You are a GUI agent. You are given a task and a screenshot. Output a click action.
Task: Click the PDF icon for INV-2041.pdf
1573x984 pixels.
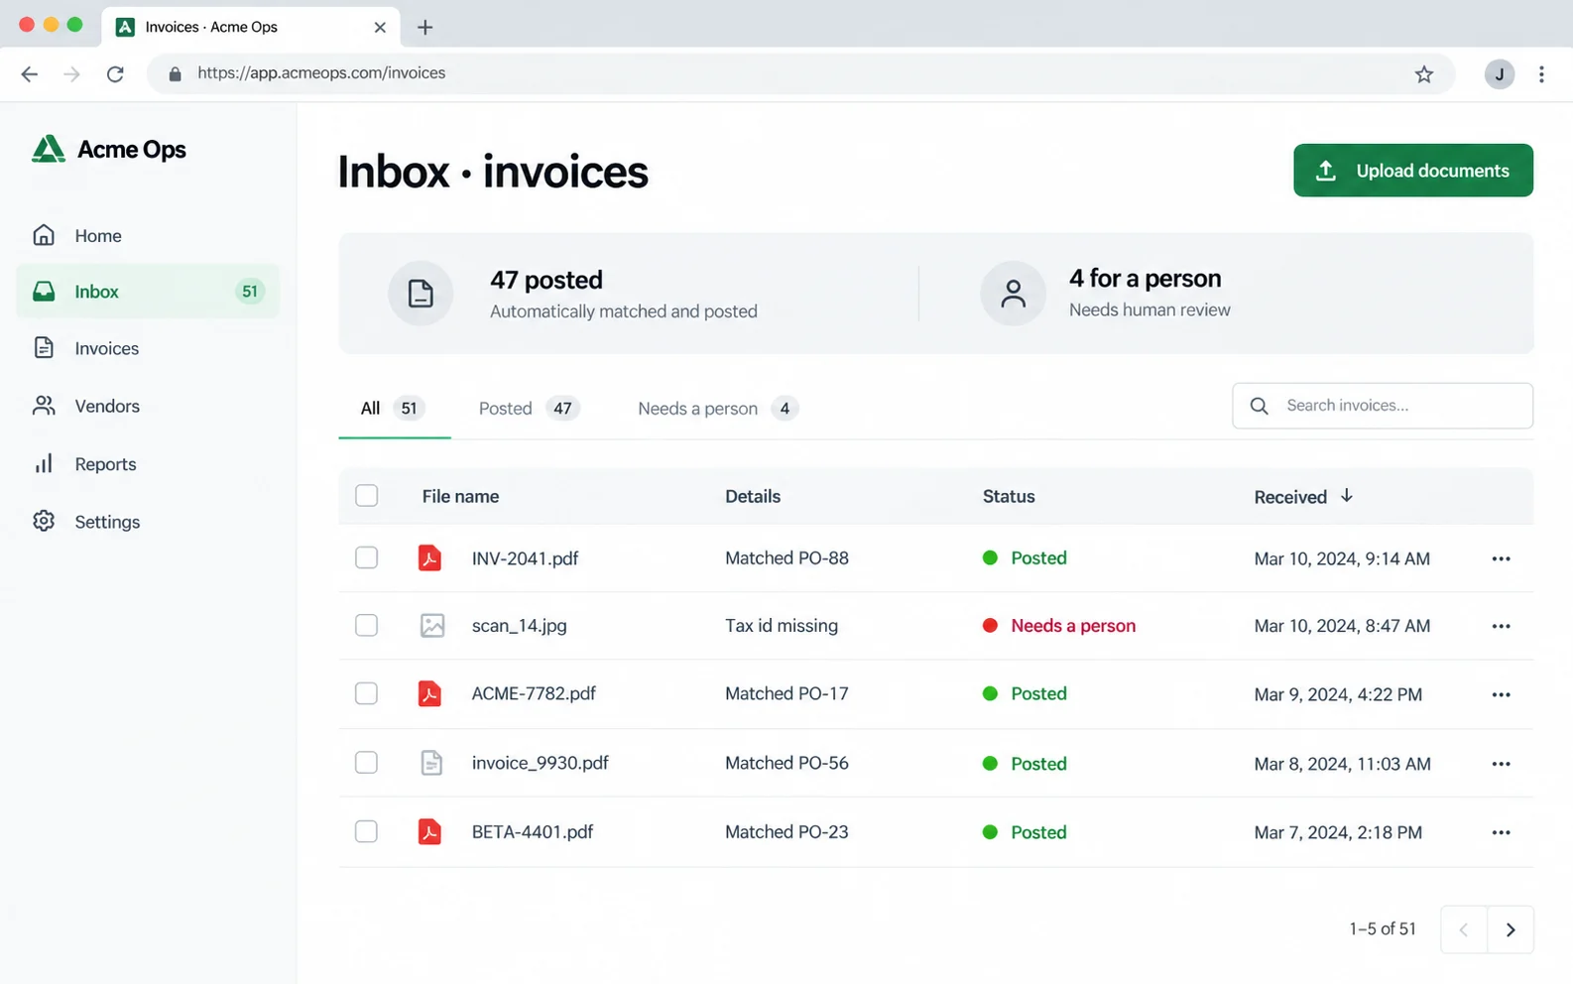tap(430, 557)
